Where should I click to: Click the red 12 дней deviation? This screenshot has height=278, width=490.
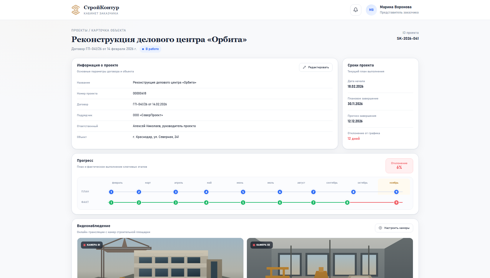click(x=354, y=139)
